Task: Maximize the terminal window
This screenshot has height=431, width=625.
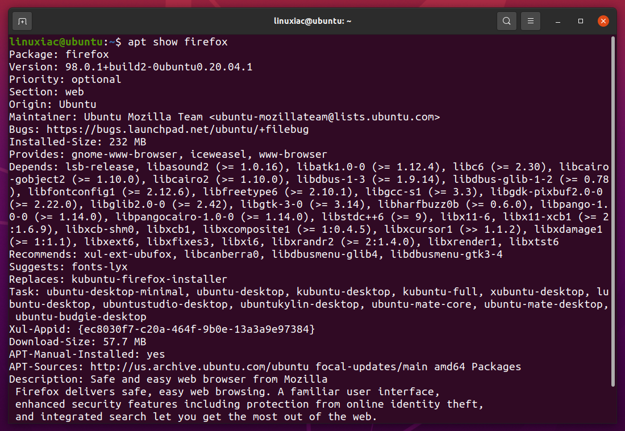Action: (x=580, y=21)
